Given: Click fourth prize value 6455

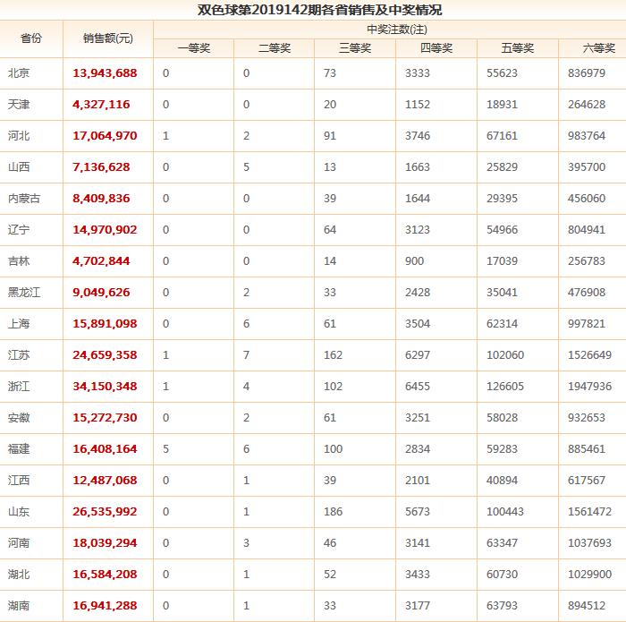Looking at the screenshot, I should 418,387.
